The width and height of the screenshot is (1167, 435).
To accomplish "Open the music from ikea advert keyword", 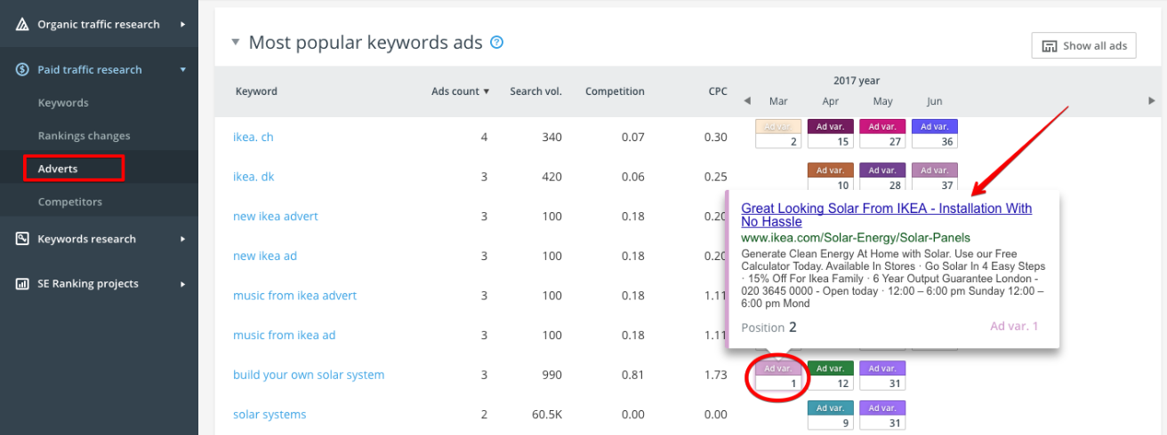I will (x=294, y=296).
